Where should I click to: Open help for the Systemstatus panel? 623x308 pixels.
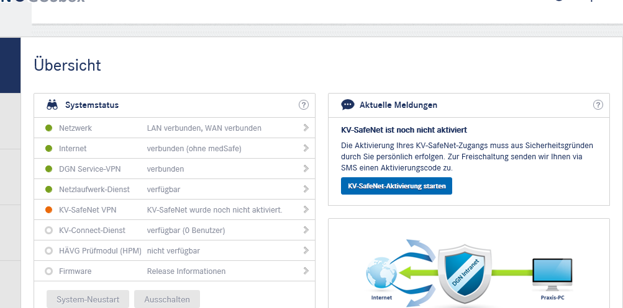click(x=304, y=105)
